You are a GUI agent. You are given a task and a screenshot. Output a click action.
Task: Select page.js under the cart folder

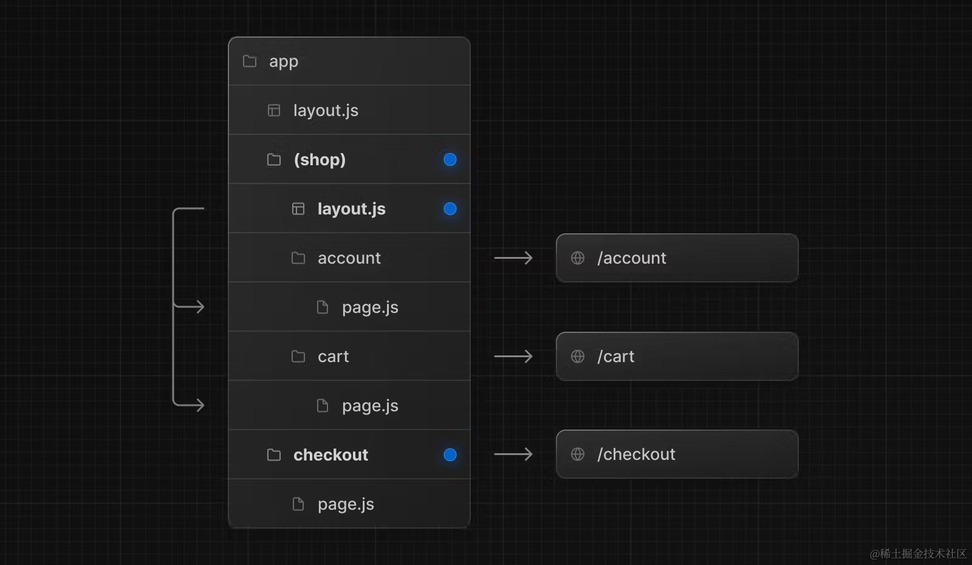click(x=369, y=406)
